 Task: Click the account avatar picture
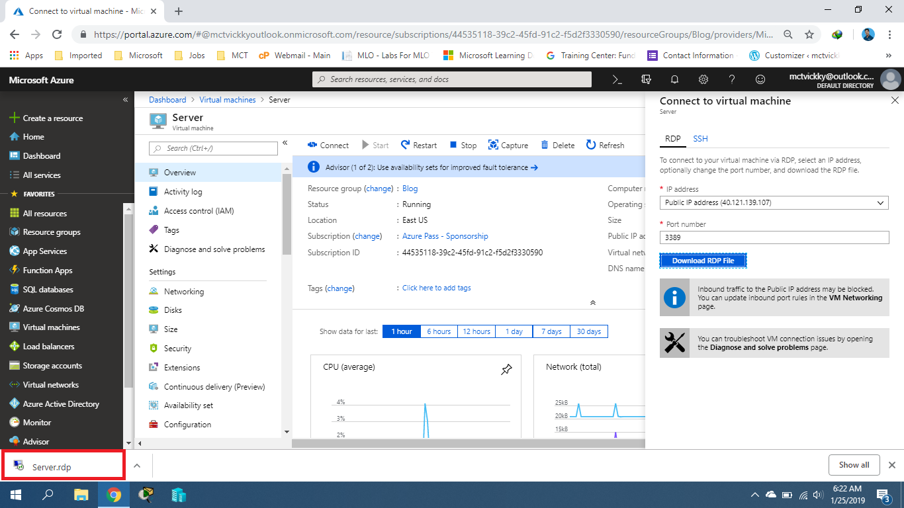(x=890, y=79)
